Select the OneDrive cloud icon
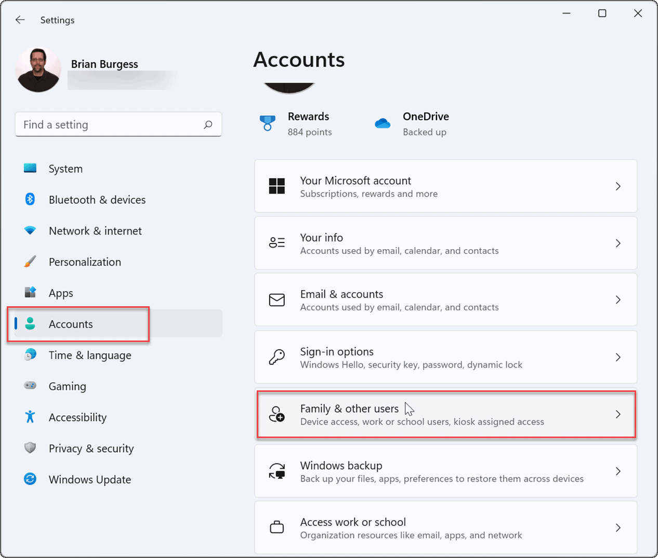Image resolution: width=658 pixels, height=558 pixels. click(x=383, y=124)
